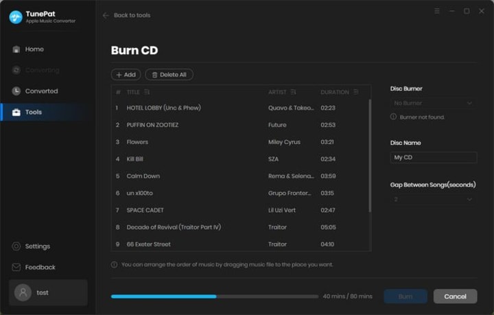
Task: Click the Add button
Action: tap(126, 75)
